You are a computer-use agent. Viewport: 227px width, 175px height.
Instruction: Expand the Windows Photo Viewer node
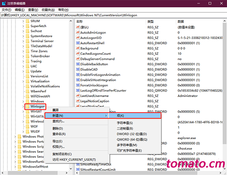[15, 136]
